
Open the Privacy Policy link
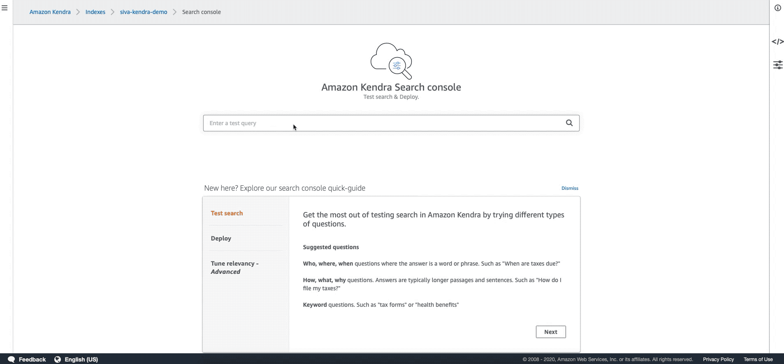tap(718, 359)
